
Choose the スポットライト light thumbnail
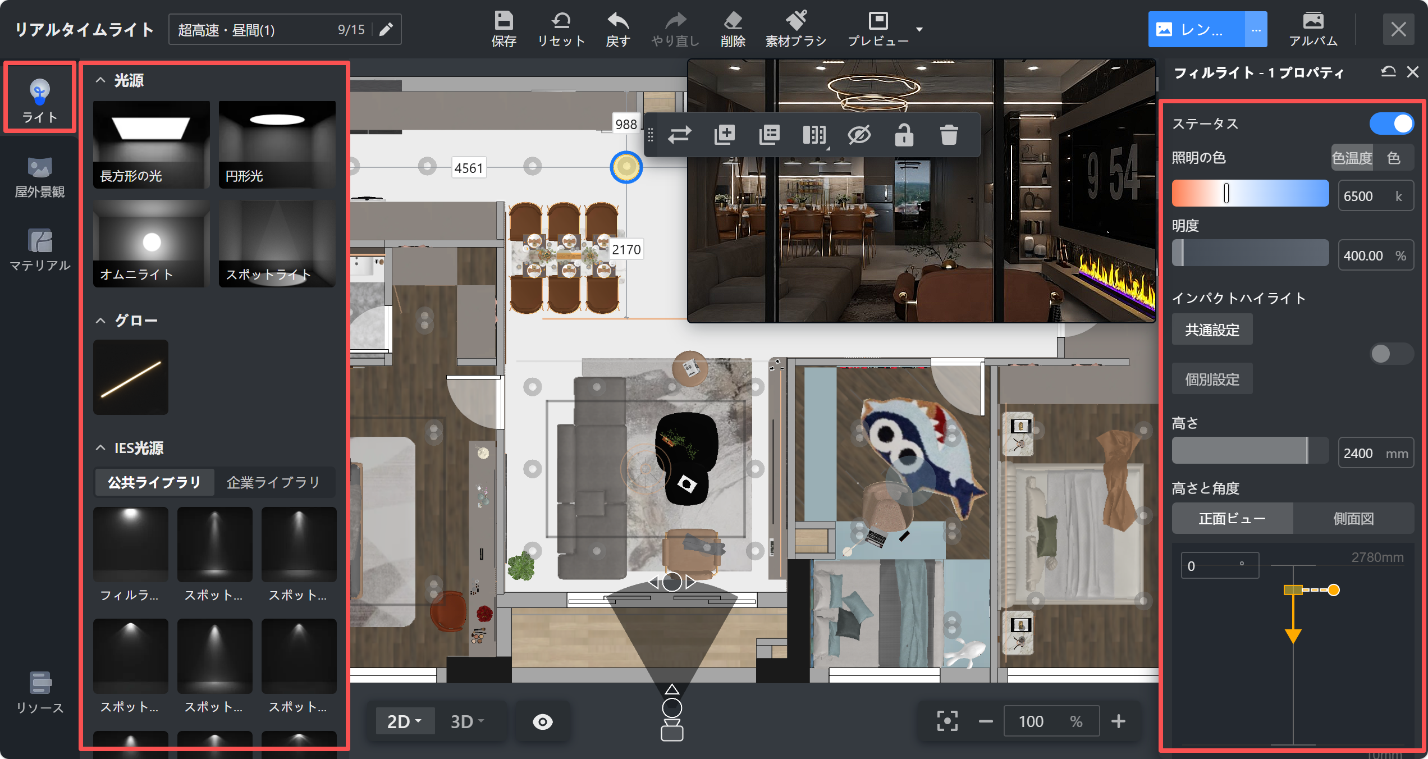277,243
